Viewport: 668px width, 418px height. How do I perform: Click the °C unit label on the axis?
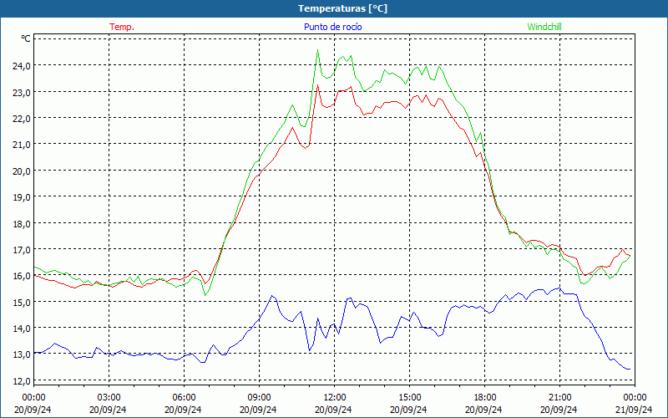point(26,38)
